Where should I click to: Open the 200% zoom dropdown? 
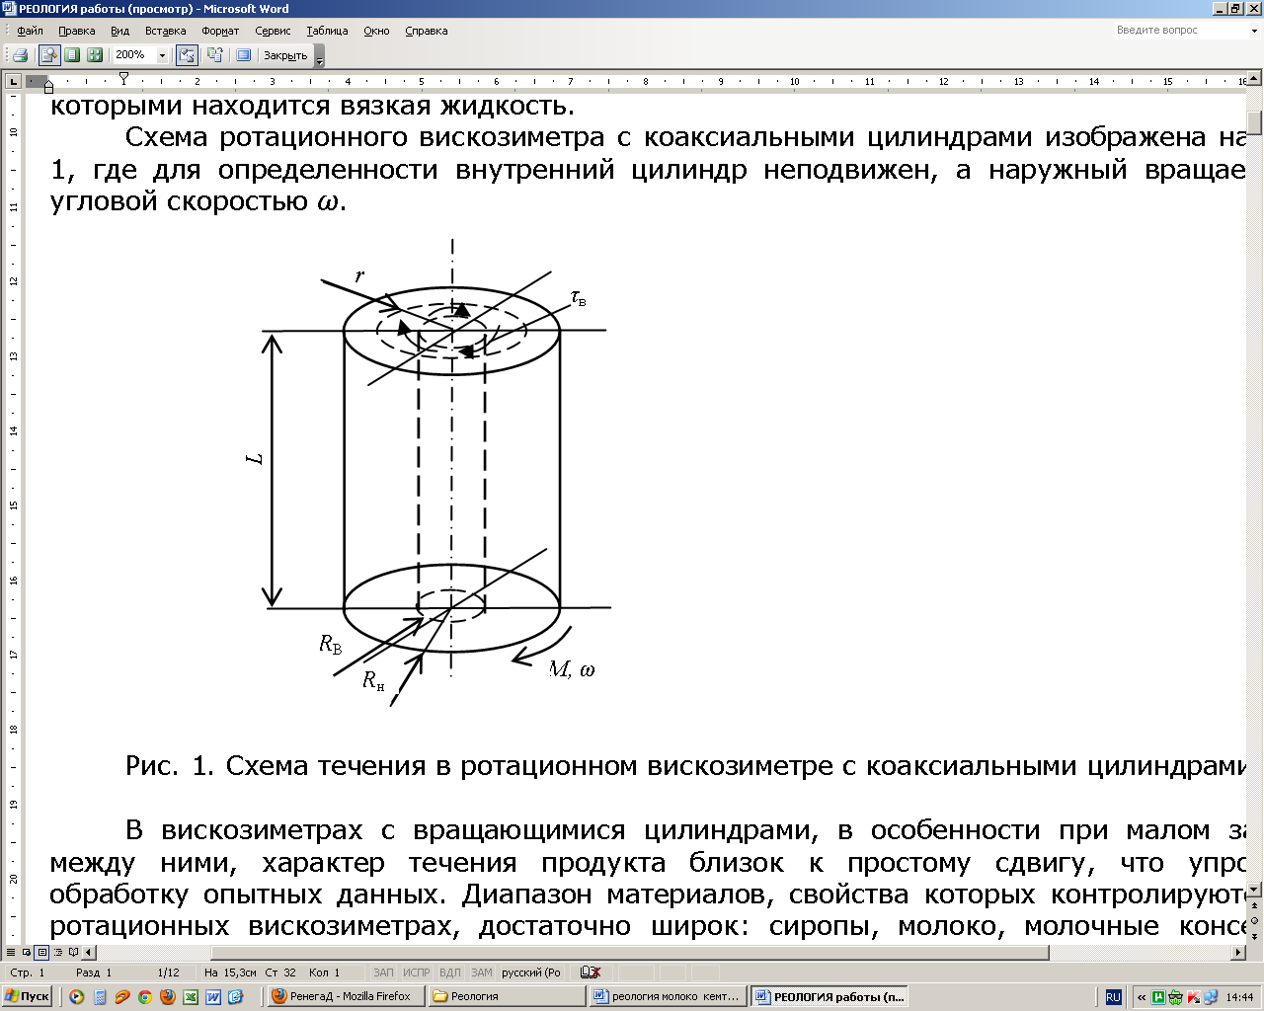coord(163,55)
